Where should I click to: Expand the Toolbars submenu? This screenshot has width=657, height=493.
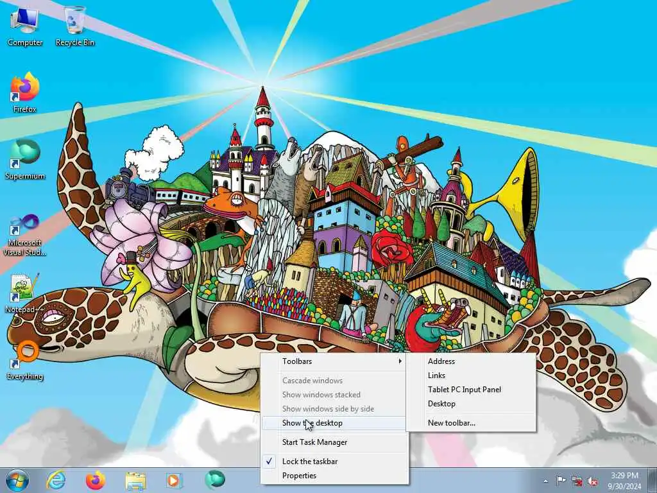[x=334, y=361]
